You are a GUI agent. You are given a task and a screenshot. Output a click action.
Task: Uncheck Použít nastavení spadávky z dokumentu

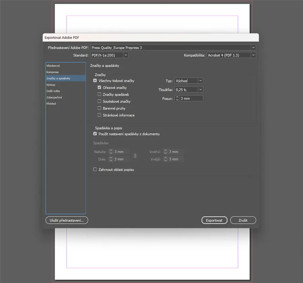[95, 134]
